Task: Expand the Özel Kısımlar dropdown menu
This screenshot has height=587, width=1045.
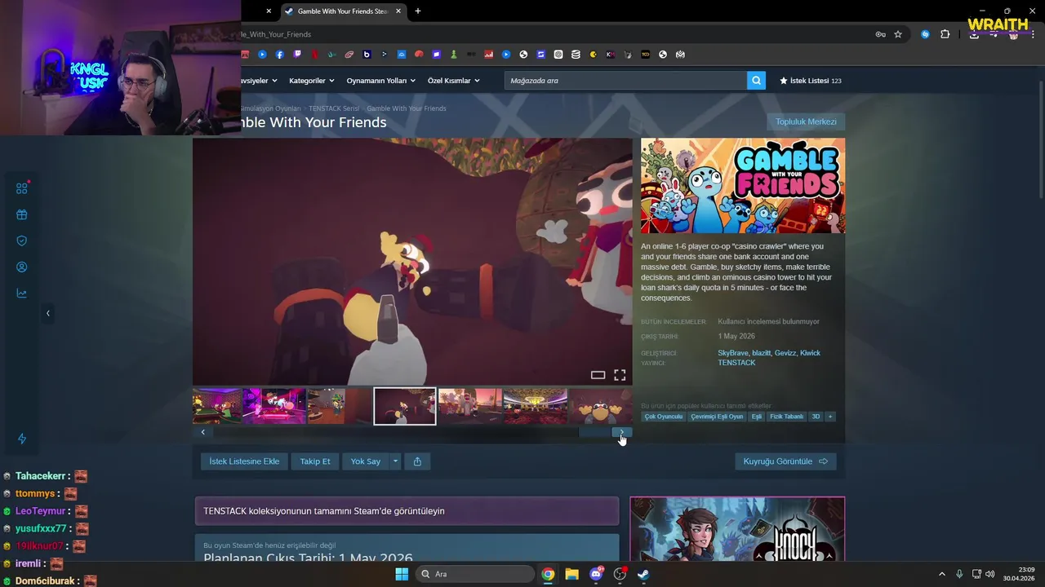Action: pos(453,81)
